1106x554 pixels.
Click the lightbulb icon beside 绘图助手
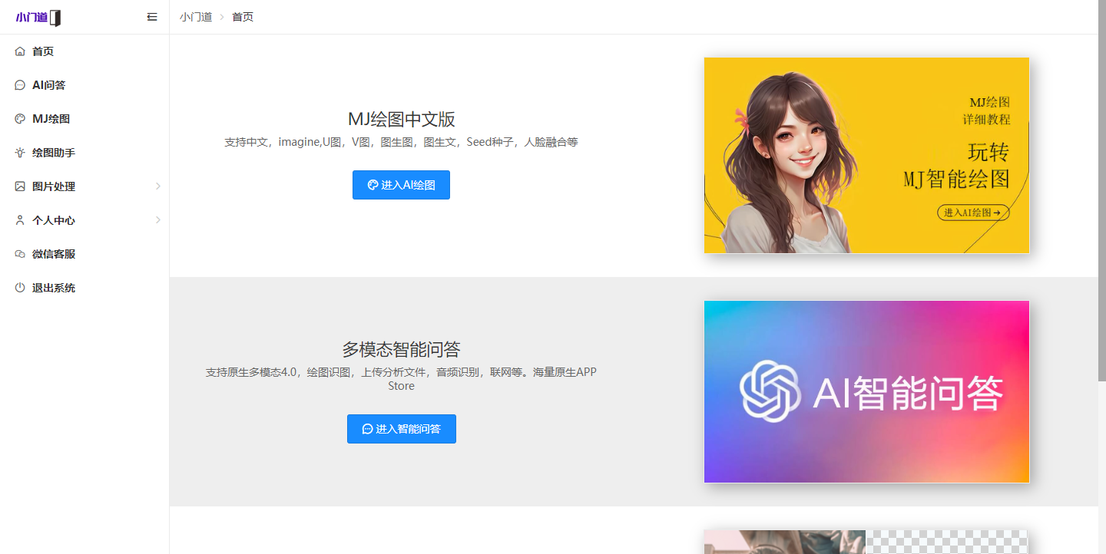point(20,153)
